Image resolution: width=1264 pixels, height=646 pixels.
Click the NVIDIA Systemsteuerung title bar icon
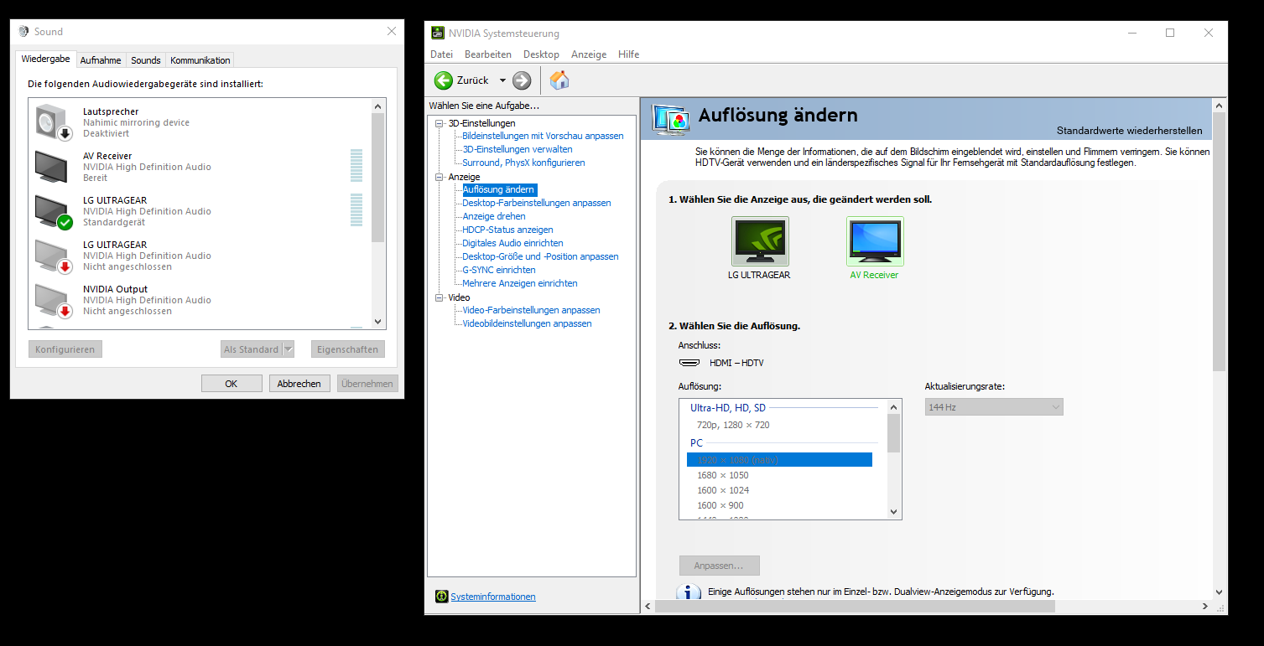point(438,34)
